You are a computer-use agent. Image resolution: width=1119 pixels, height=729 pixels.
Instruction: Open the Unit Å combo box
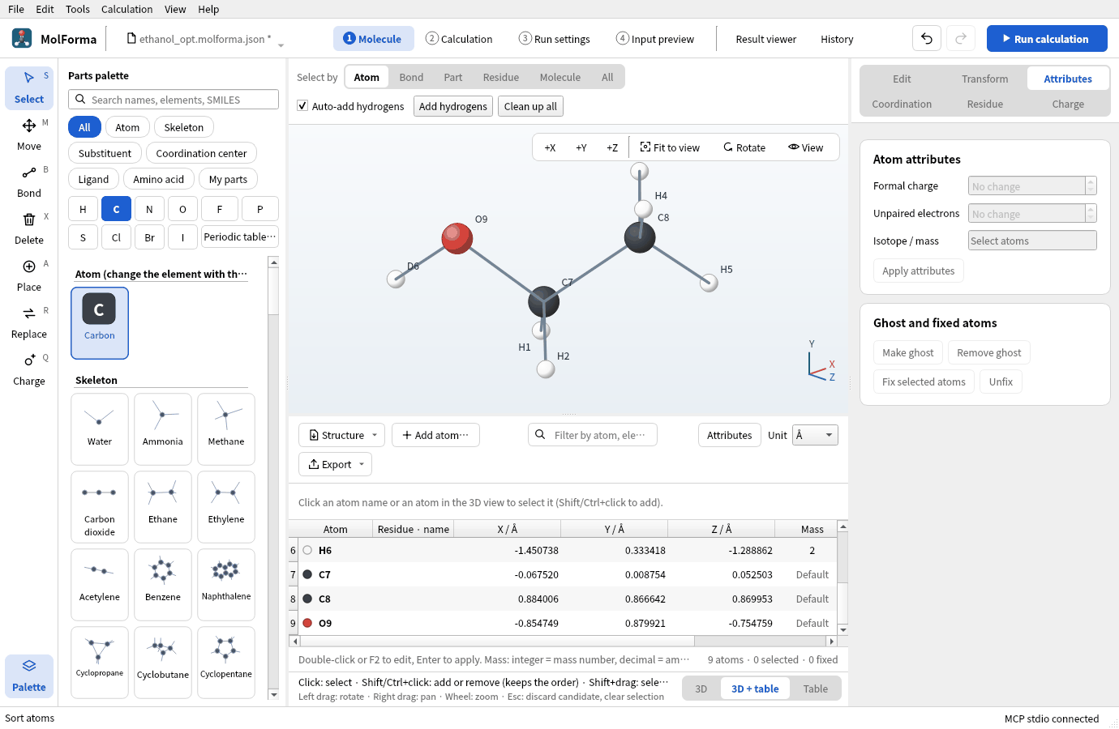(815, 435)
